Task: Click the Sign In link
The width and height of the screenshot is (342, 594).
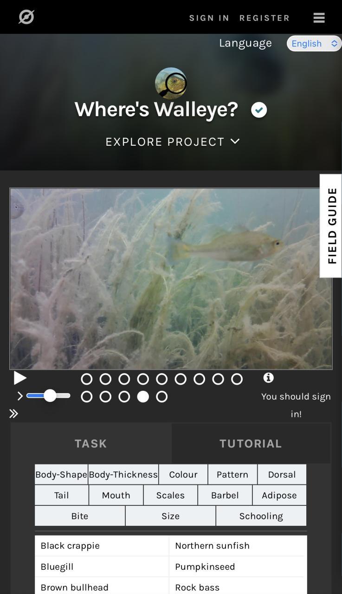Action: pos(209,18)
